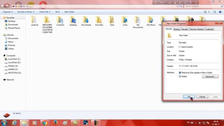The image size is (224, 126).
Task: Open the Share with dropdown
Action: click(x=45, y=12)
